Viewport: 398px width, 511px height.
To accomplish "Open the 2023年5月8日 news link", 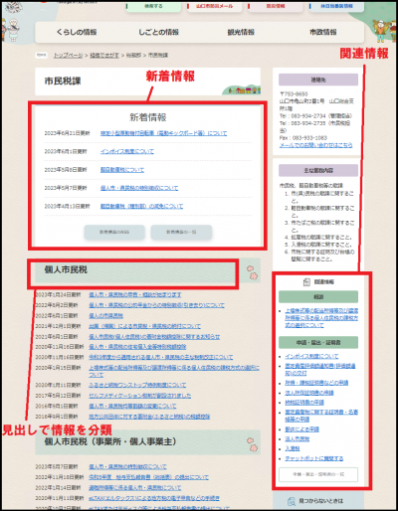I will point(122,170).
